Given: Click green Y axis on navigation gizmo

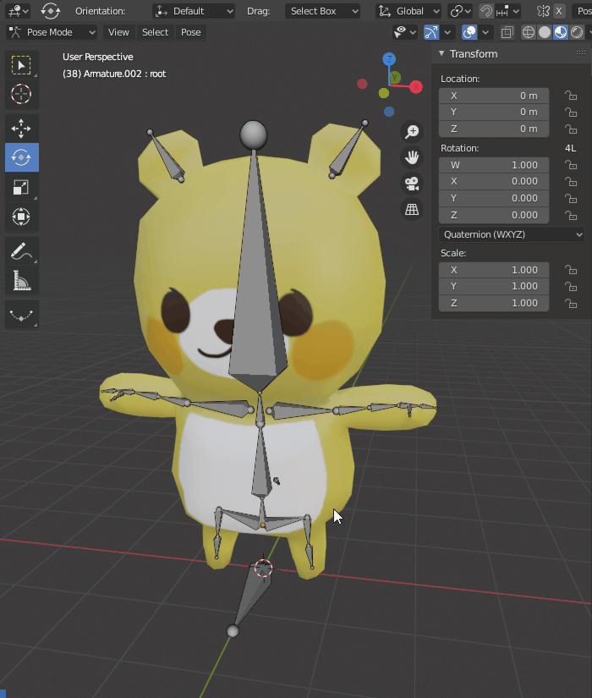Looking at the screenshot, I should pyautogui.click(x=395, y=78).
